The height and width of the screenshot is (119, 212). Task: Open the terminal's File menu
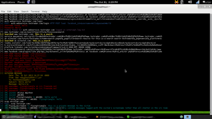[x=3, y=11]
